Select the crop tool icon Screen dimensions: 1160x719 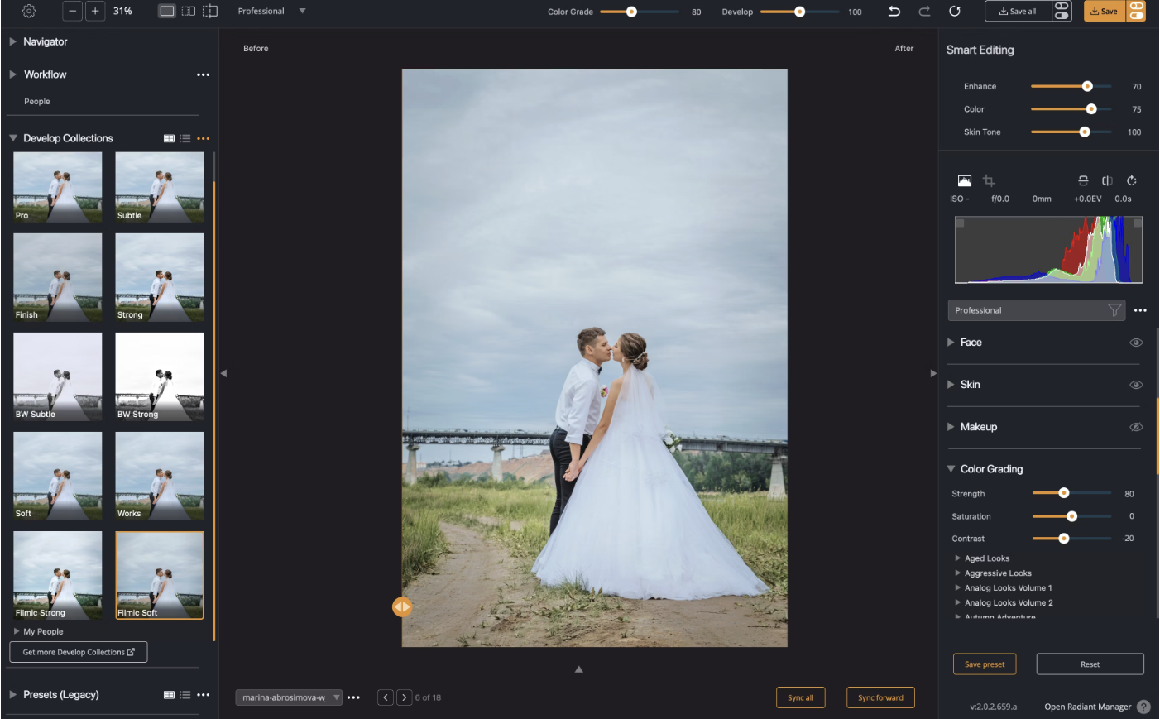(989, 180)
